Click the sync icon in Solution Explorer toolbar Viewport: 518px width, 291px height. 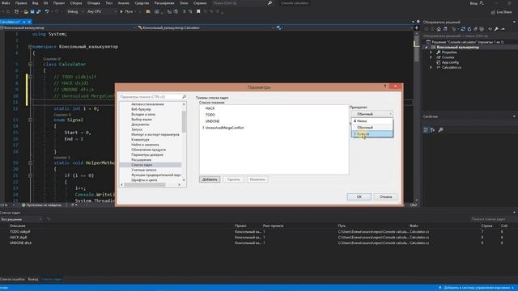[x=463, y=29]
